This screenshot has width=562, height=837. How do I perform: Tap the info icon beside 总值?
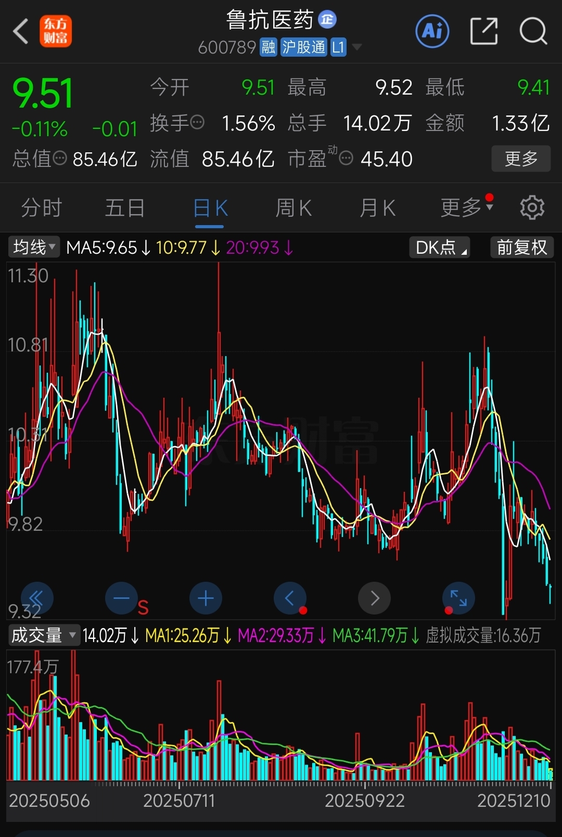click(x=60, y=158)
